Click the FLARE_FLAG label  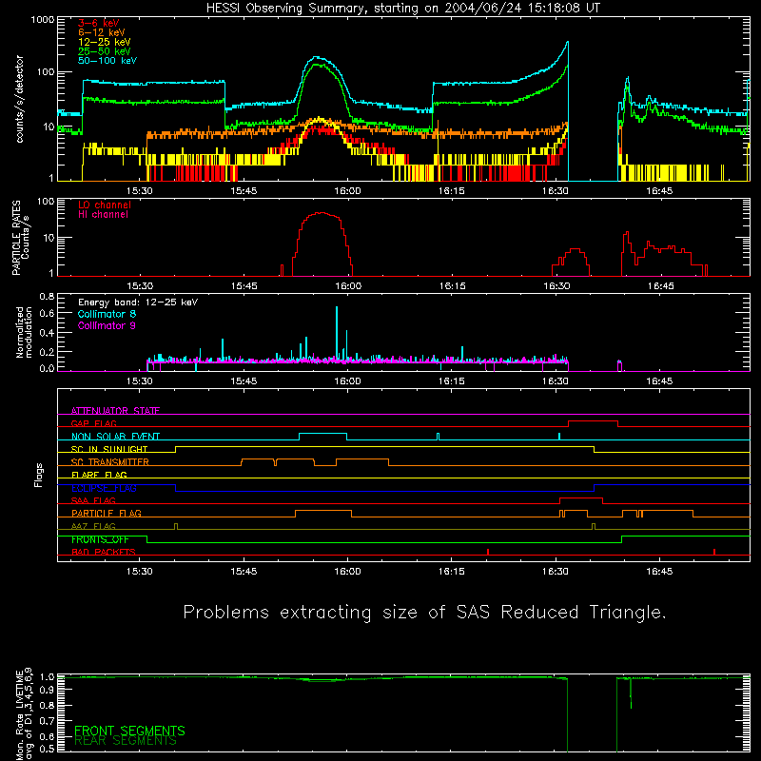(99, 475)
